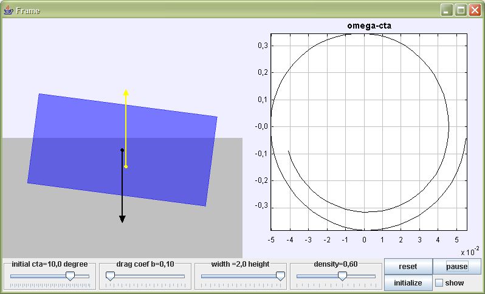The image size is (485, 294).
Task: Click the blue floating block
Action: [x=122, y=150]
